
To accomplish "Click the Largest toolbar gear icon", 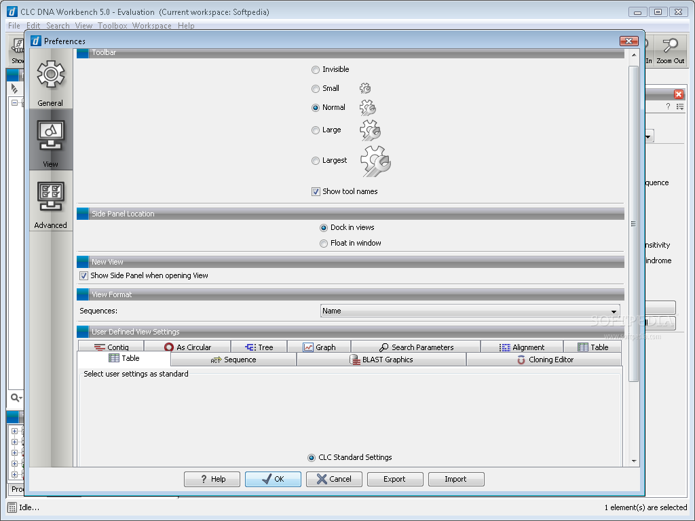I will [375, 161].
